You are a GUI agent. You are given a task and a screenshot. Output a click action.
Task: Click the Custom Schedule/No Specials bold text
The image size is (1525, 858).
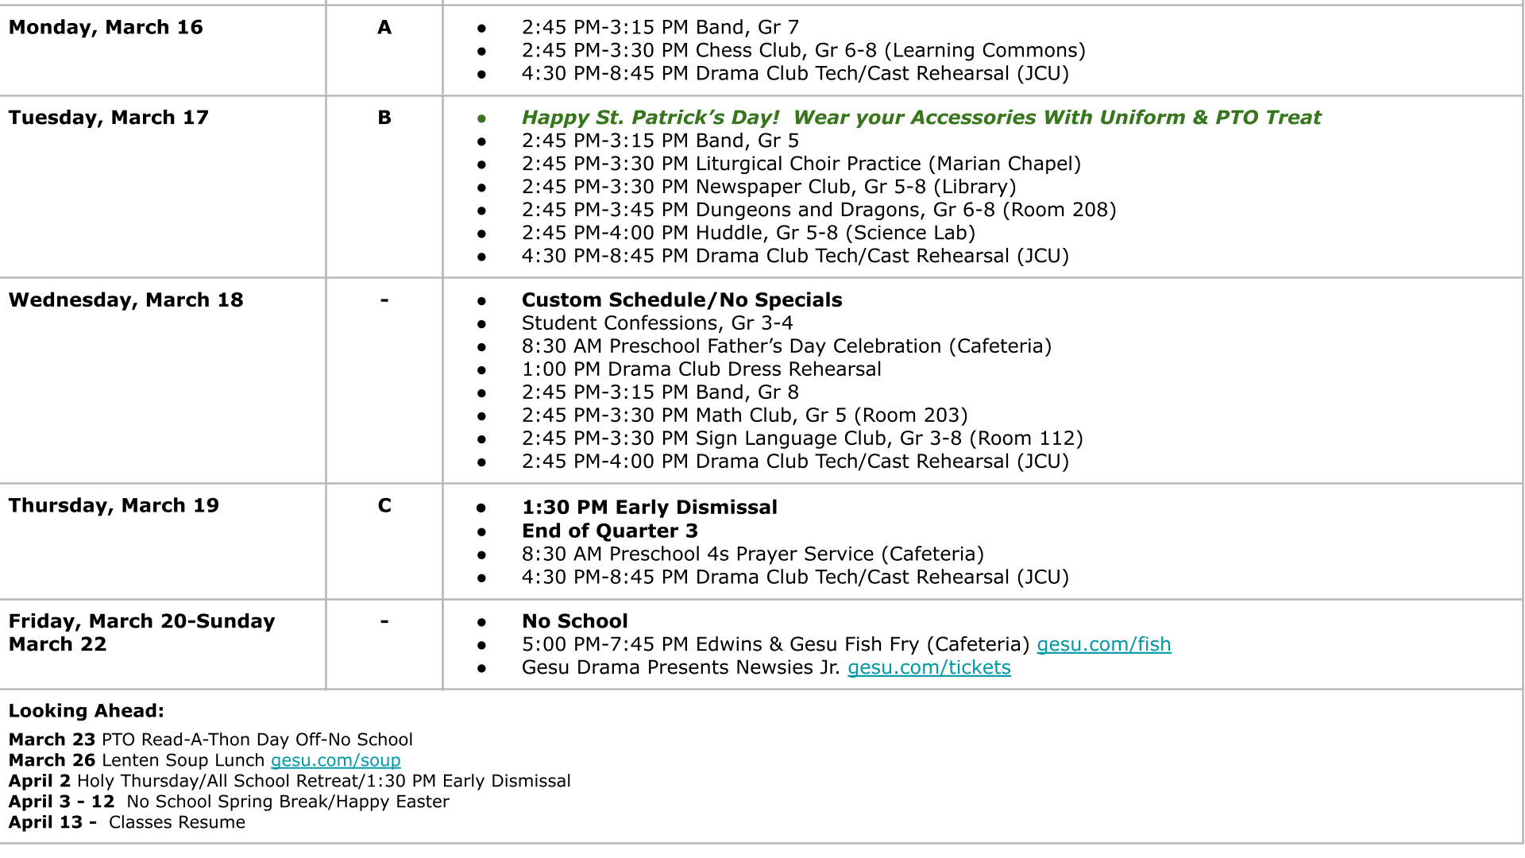coord(681,300)
